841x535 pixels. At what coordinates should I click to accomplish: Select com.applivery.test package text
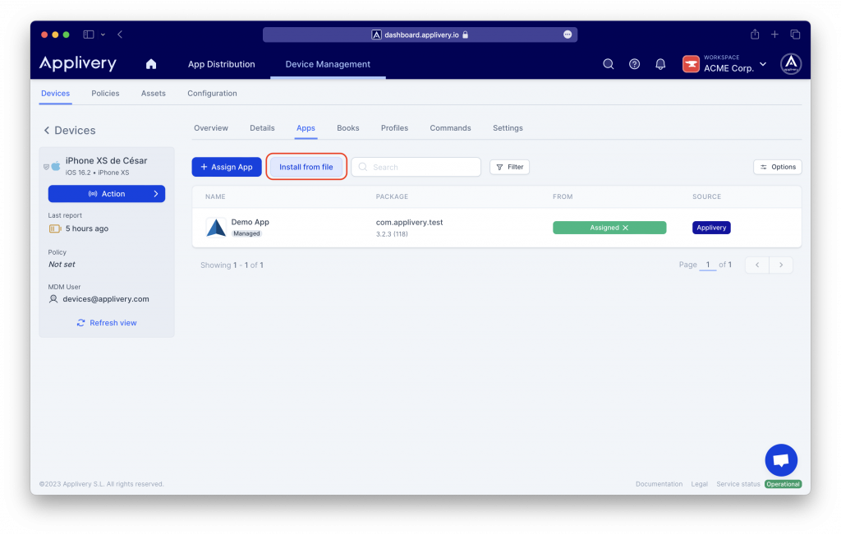409,222
